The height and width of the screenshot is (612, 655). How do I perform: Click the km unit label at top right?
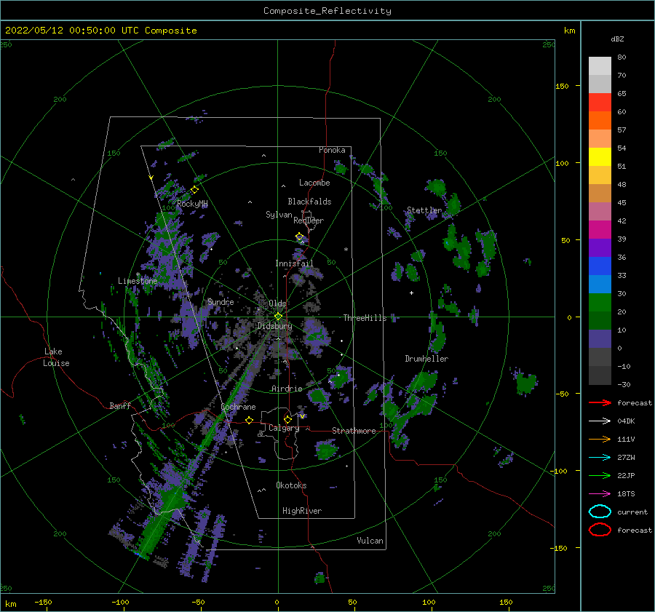coord(570,31)
